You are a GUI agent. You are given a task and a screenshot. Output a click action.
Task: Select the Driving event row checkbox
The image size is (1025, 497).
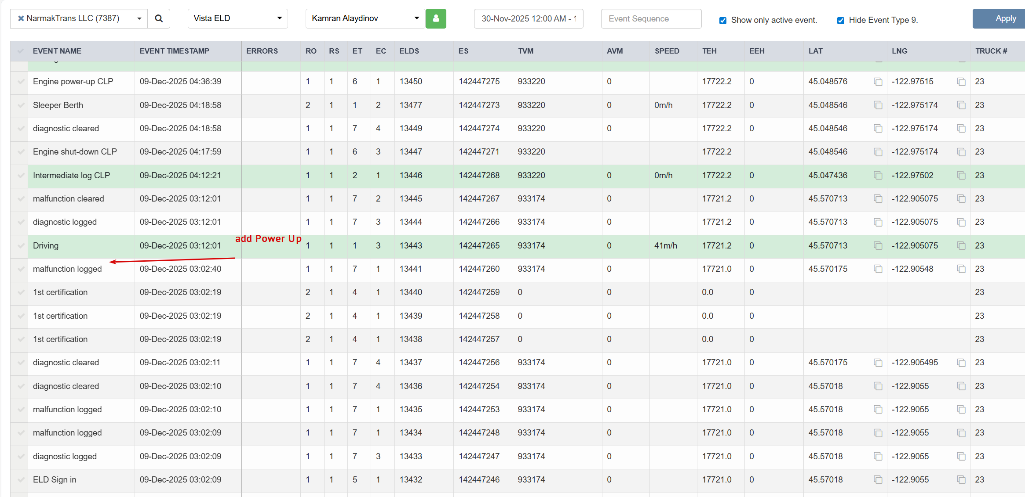pyautogui.click(x=20, y=246)
